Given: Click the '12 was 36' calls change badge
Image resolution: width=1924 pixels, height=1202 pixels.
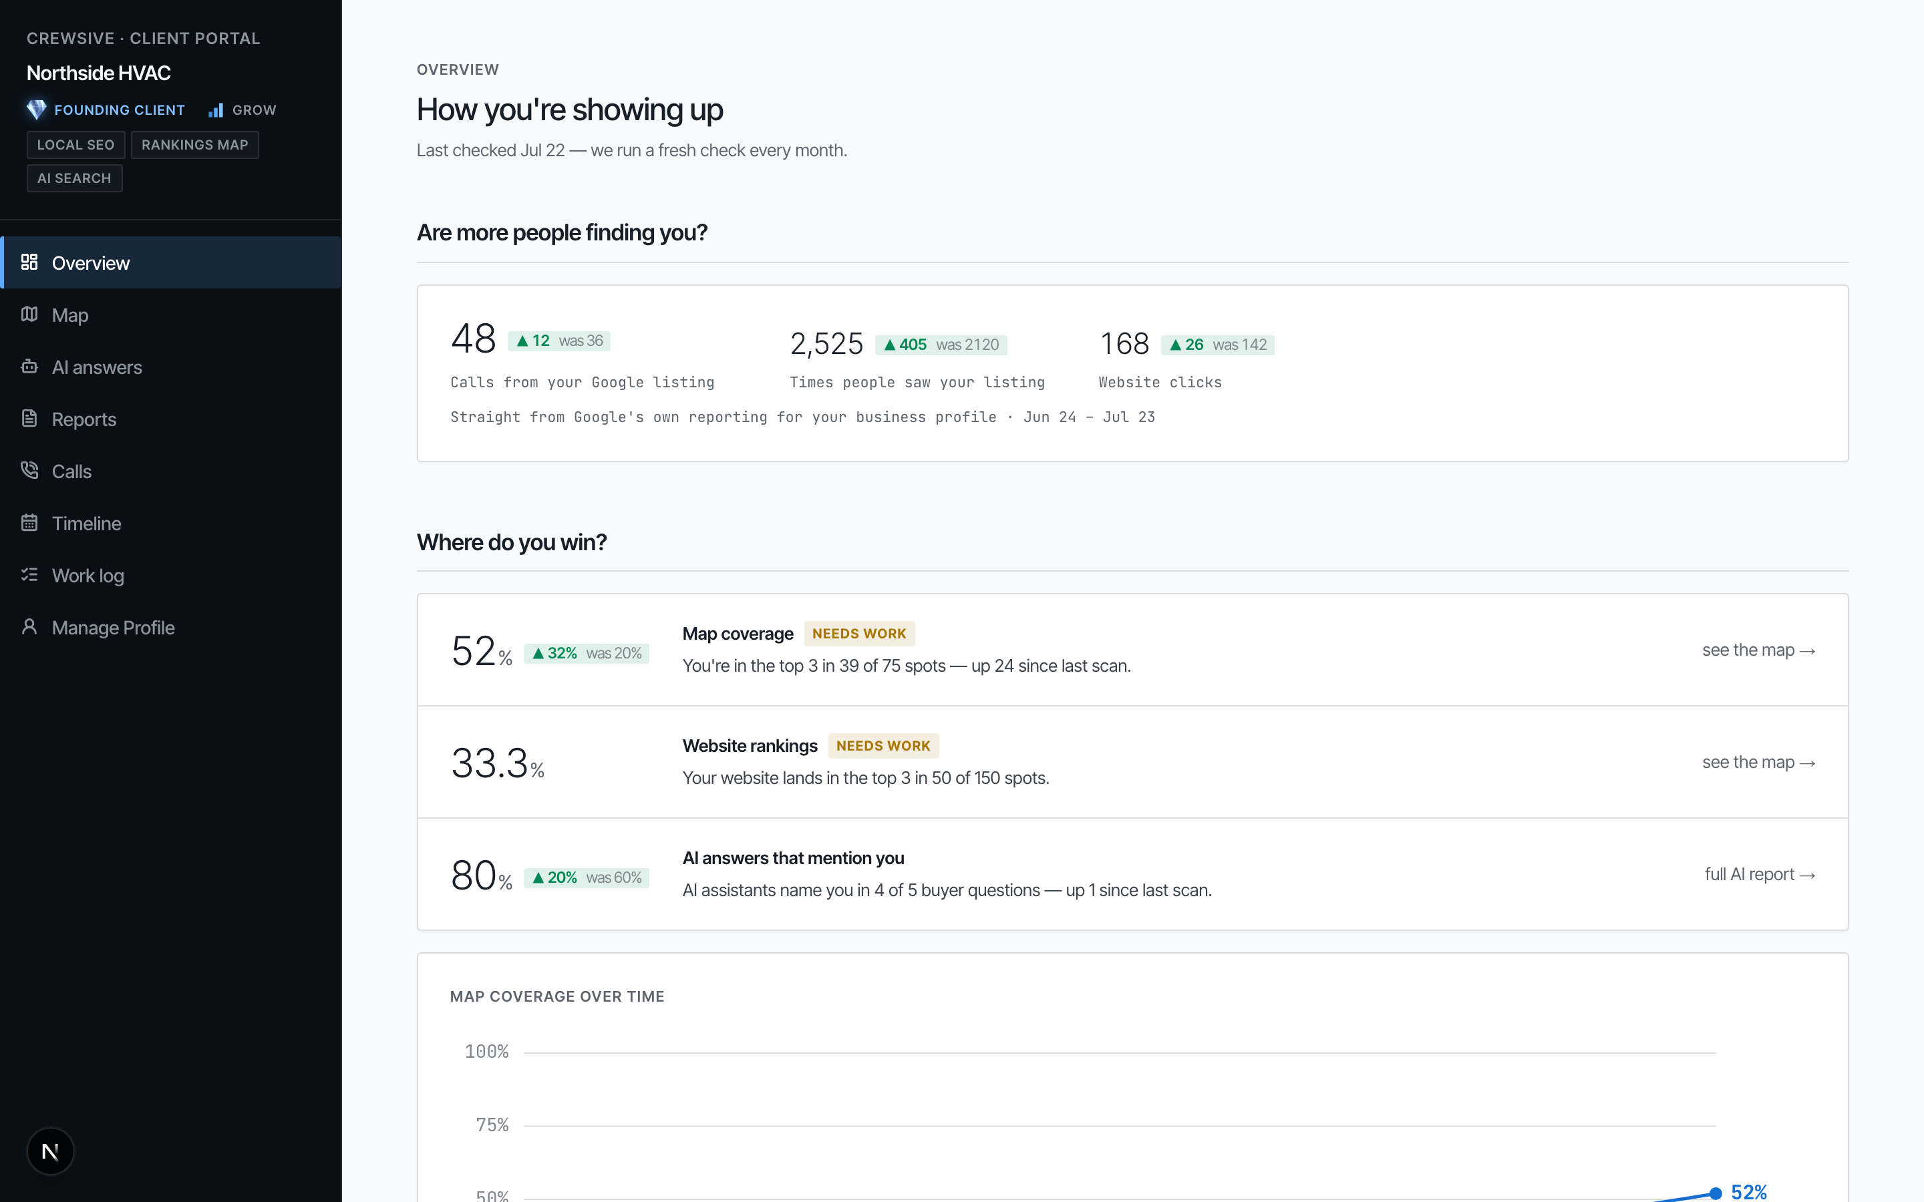Looking at the screenshot, I should pyautogui.click(x=559, y=341).
